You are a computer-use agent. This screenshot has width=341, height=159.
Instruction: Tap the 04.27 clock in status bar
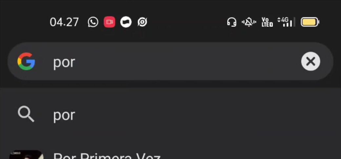coord(64,22)
